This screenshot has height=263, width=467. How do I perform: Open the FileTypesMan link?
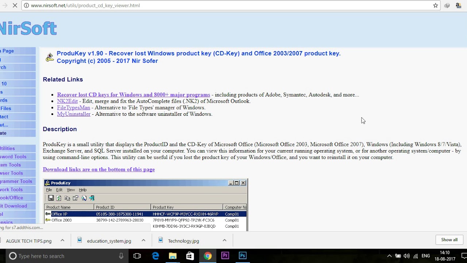[x=73, y=108]
